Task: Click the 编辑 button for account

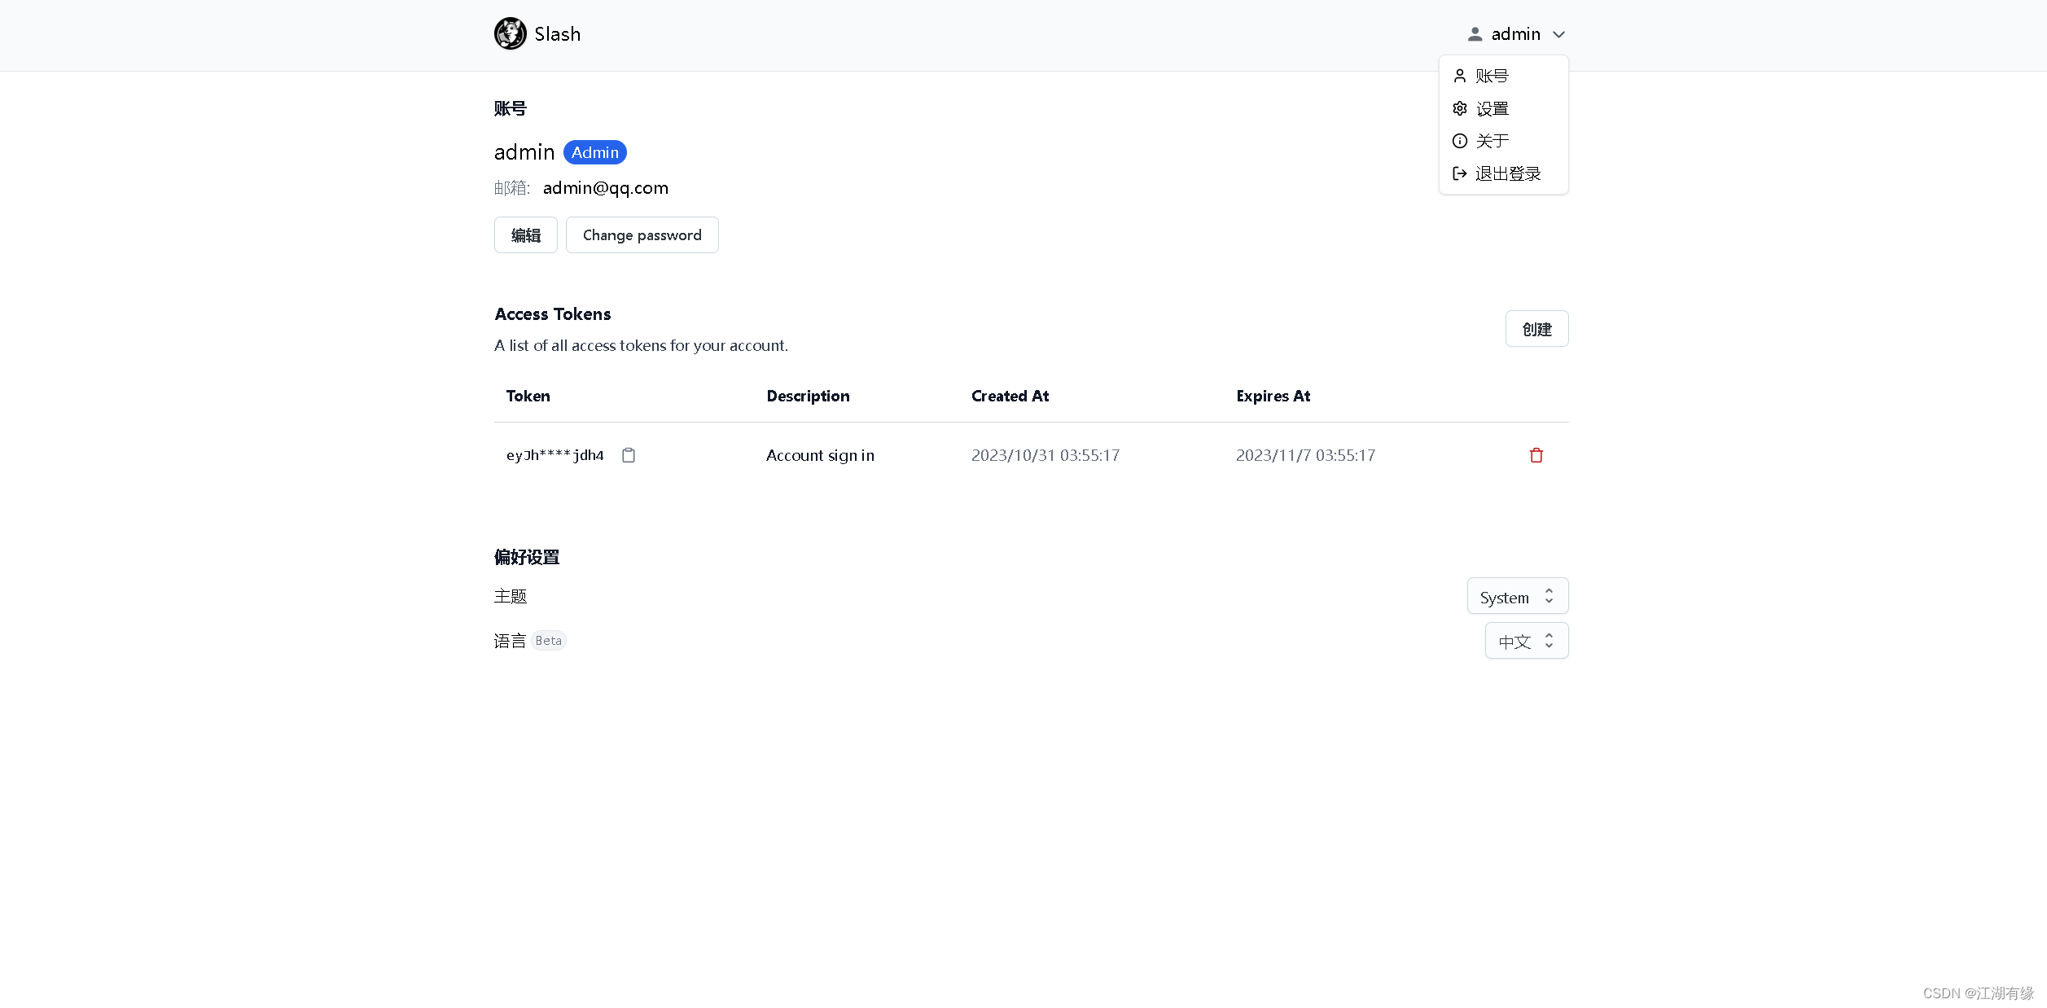Action: pyautogui.click(x=526, y=235)
